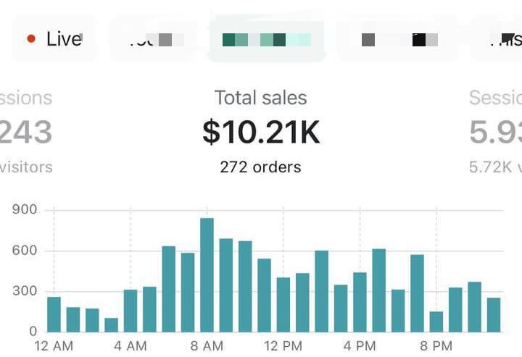Tap the pill with black blurred text
Screen dimensions: 522x357
[397, 39]
